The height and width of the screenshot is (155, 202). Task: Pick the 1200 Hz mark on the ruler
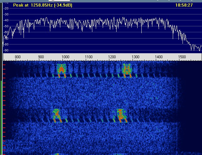pos(112,57)
